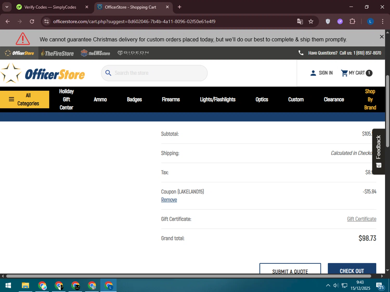390x292 pixels.
Task: Translate this page icon
Action: (x=300, y=22)
